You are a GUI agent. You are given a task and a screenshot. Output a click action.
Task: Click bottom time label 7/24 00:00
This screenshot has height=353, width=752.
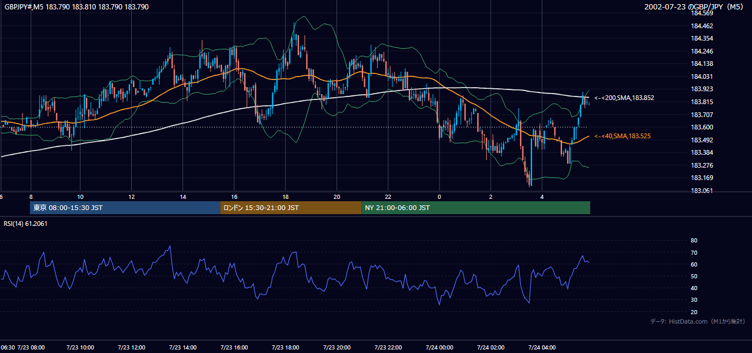[x=439, y=347]
